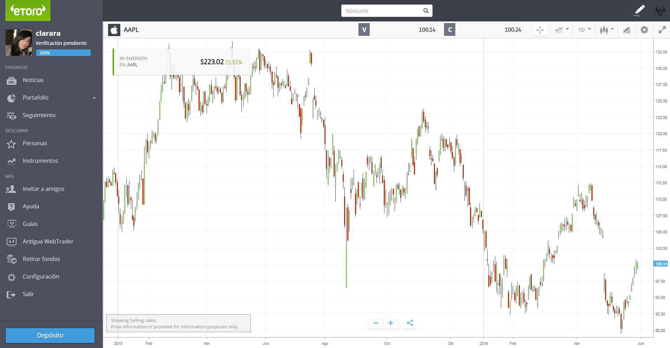
Task: Open chart settings gear icon
Action: coord(644,30)
